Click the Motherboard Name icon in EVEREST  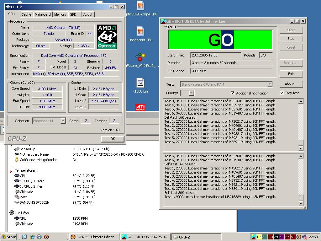pos(17,154)
